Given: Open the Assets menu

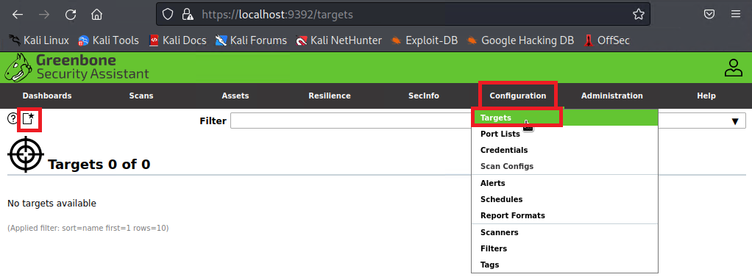Looking at the screenshot, I should pos(235,96).
